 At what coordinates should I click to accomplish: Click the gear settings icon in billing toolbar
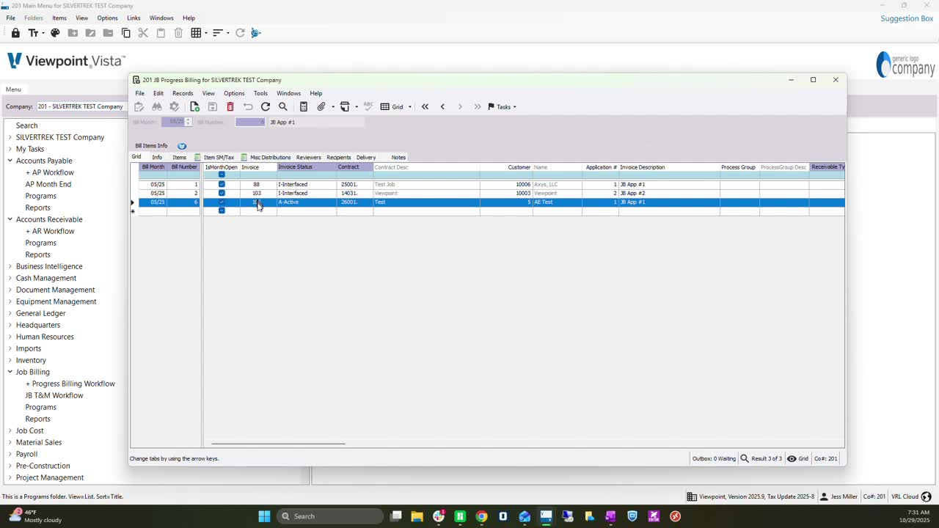174,107
